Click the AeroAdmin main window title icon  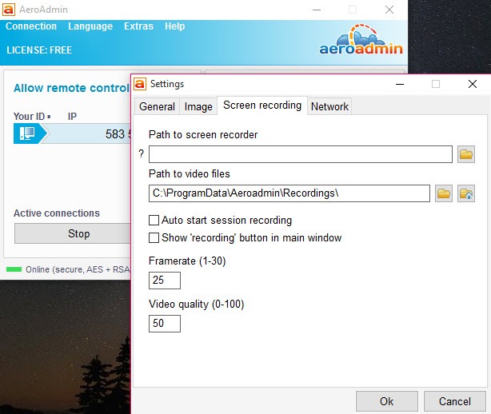(9, 10)
